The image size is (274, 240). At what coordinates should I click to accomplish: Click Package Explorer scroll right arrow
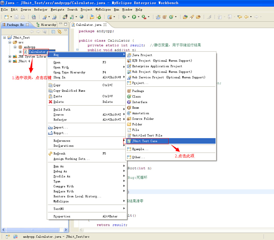(x=66, y=230)
